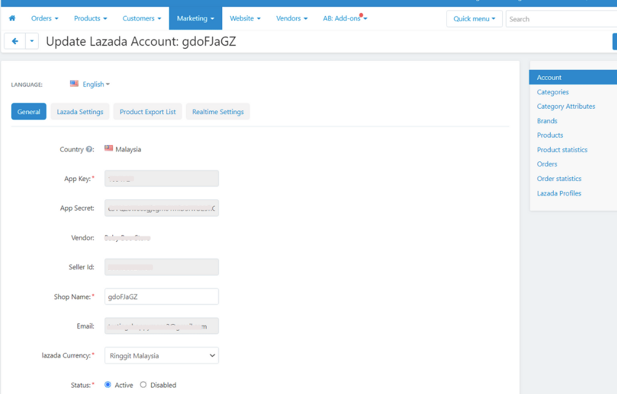Click the App Secret field
The width and height of the screenshot is (617, 394).
pyautogui.click(x=161, y=208)
